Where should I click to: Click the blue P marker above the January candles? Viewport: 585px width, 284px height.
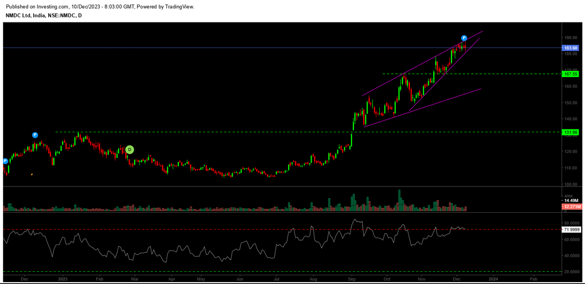34,134
